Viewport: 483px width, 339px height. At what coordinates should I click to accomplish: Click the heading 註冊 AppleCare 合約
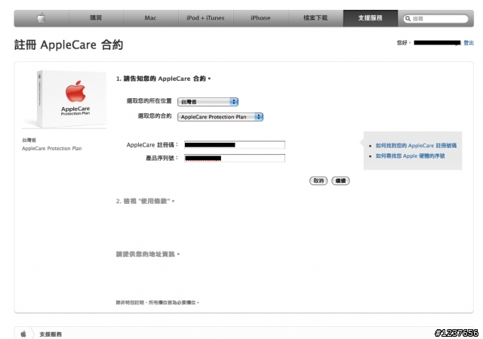click(69, 45)
